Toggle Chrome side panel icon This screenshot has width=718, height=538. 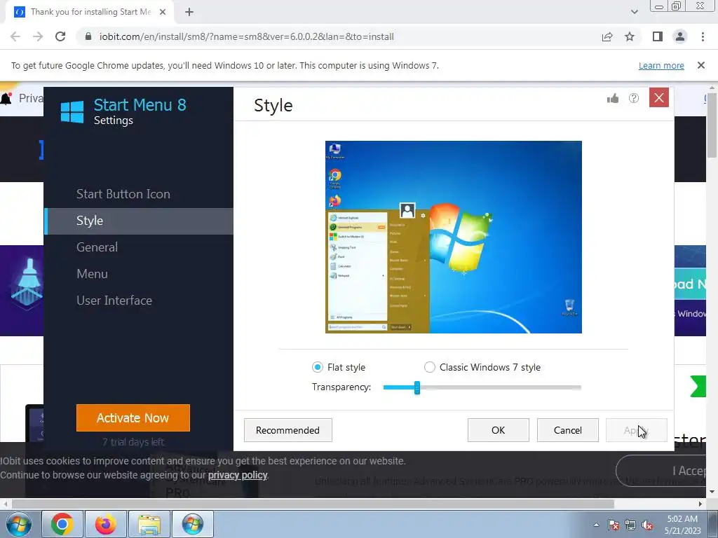pos(658,36)
